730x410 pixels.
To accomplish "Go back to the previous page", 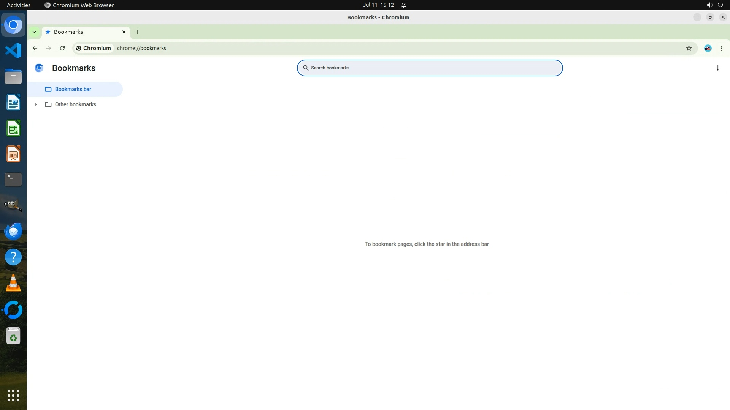I will tap(35, 48).
